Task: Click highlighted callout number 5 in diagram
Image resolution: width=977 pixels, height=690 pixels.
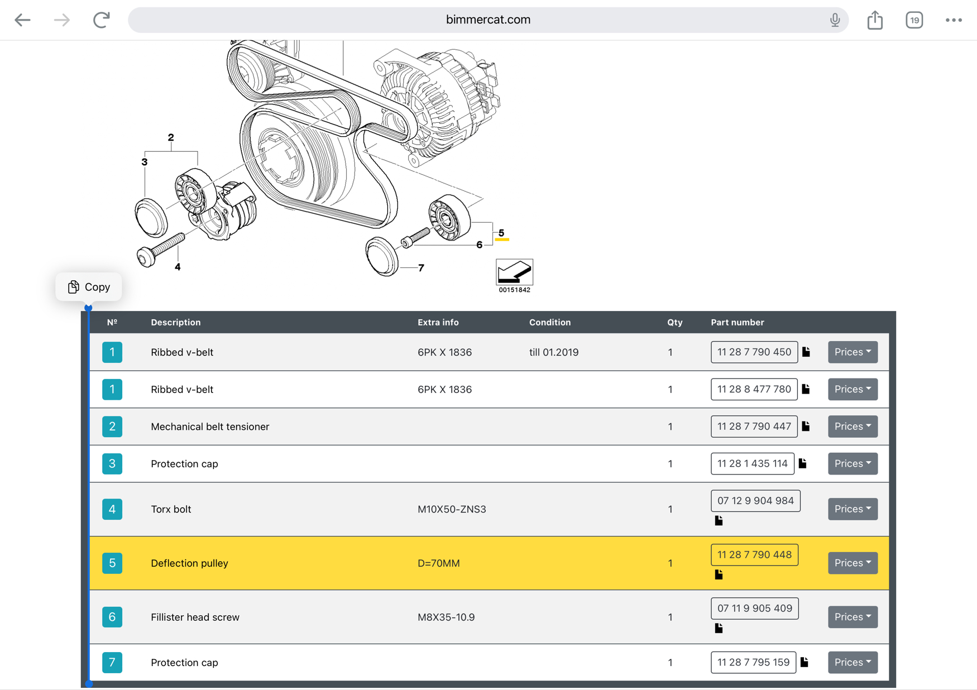Action: [501, 233]
